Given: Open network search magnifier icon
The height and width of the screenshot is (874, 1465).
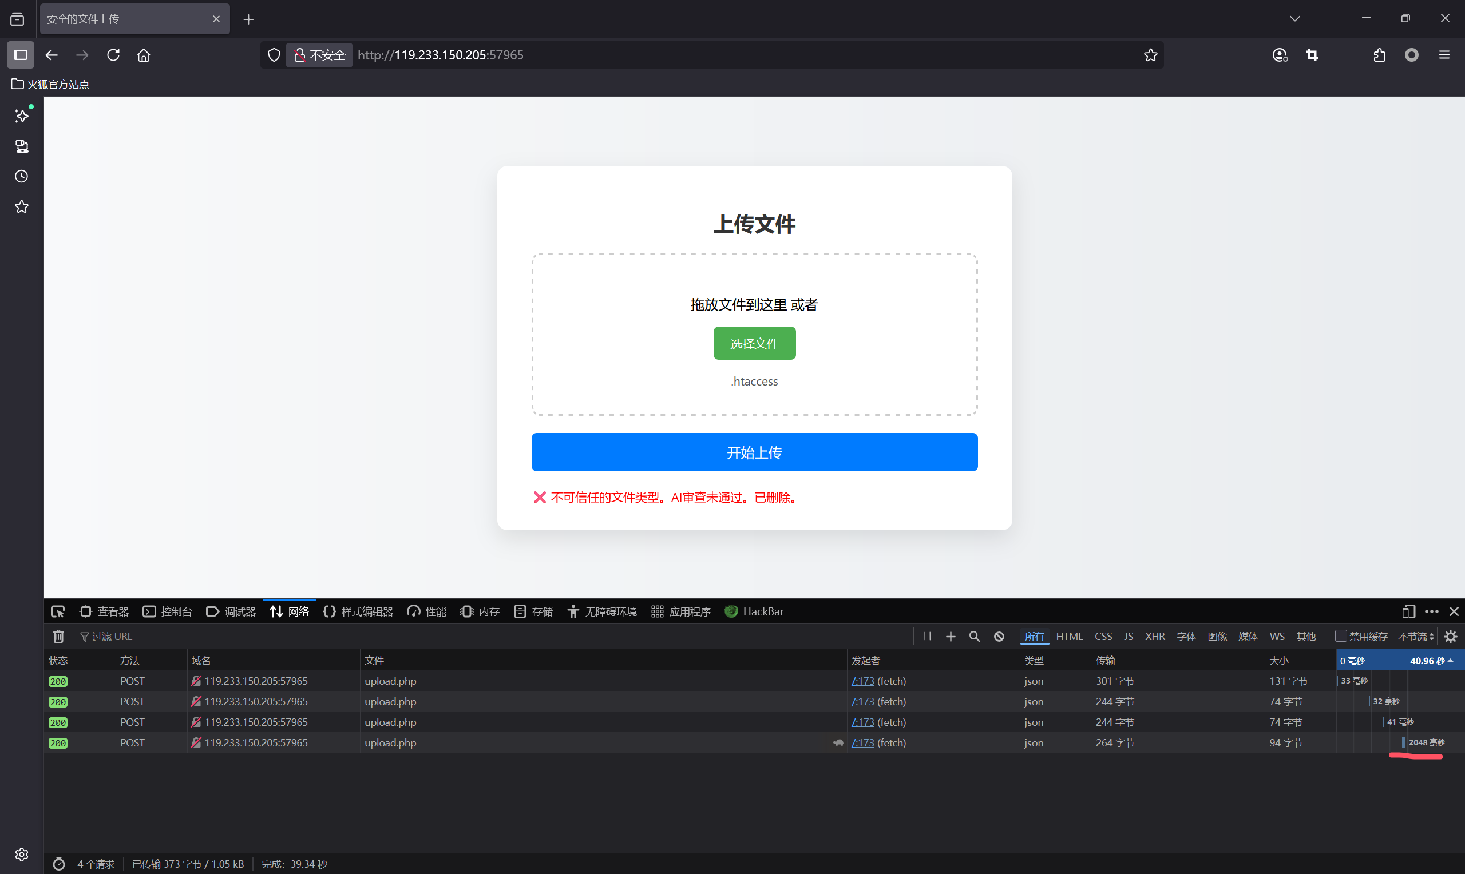Looking at the screenshot, I should coord(975,636).
